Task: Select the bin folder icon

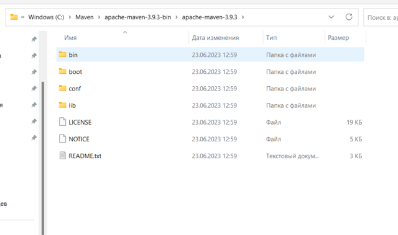Action: pyautogui.click(x=62, y=55)
